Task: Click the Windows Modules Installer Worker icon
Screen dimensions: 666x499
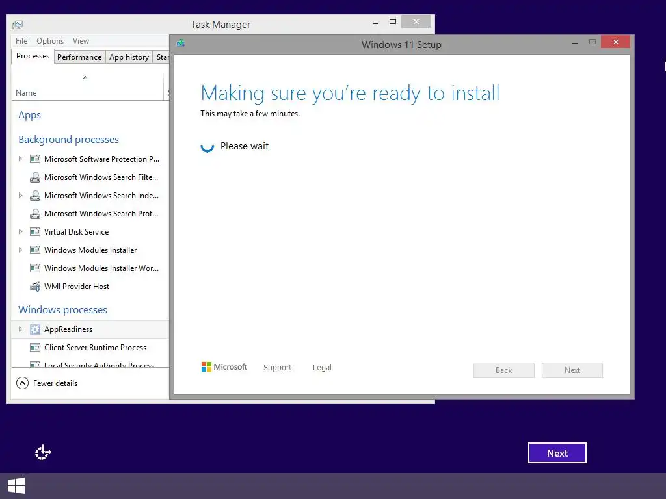Action: (x=35, y=268)
